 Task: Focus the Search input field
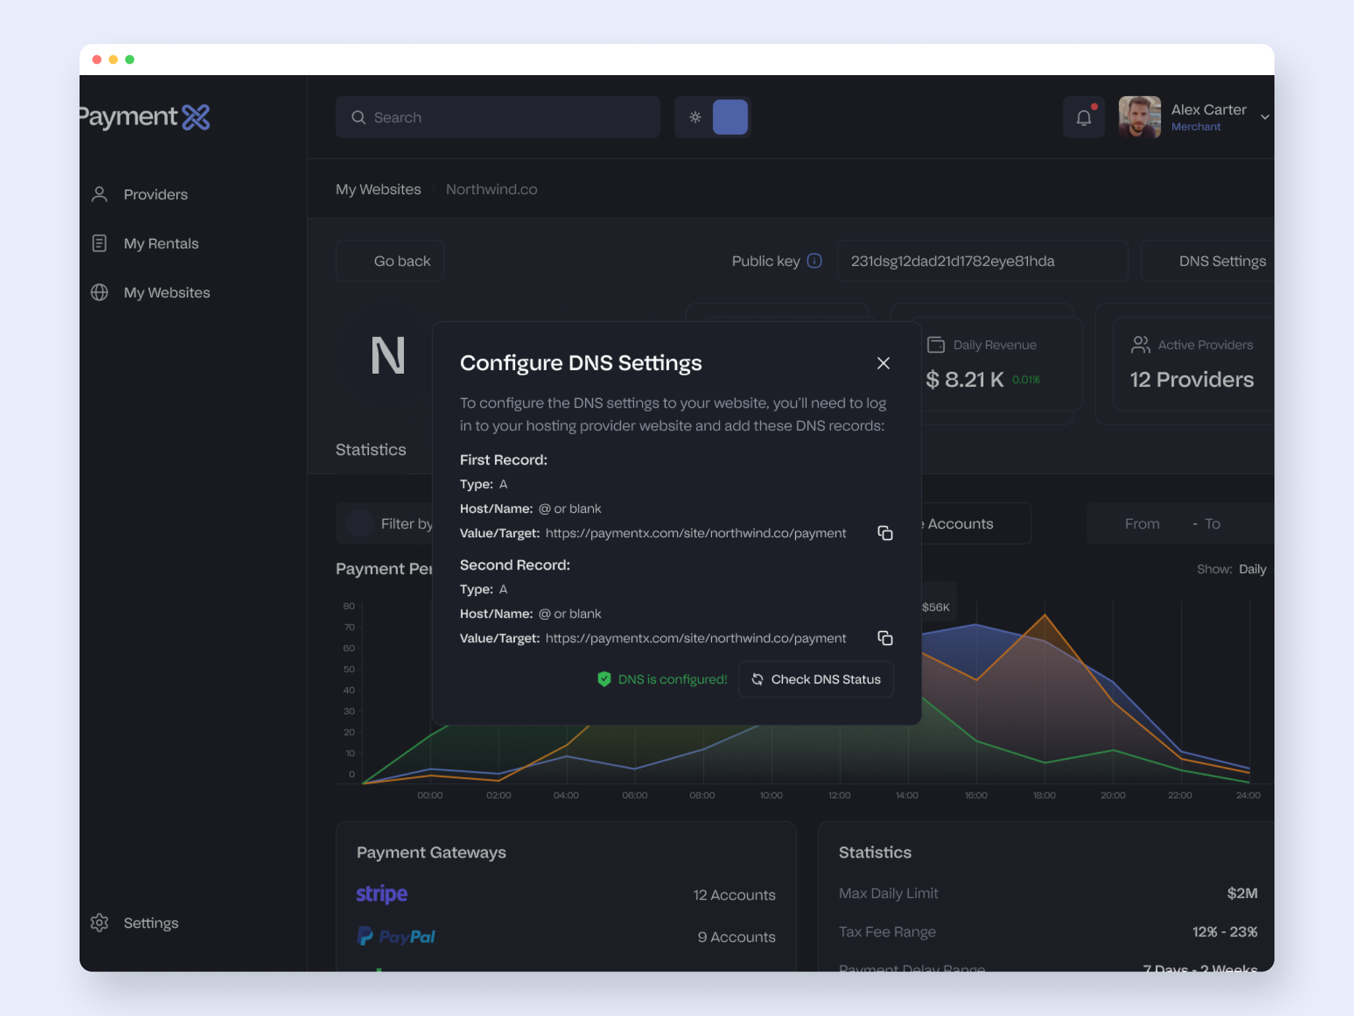tap(498, 117)
